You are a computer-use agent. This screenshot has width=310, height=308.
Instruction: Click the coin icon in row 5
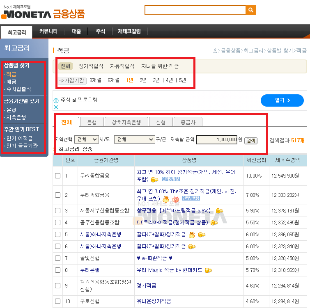(202, 235)
